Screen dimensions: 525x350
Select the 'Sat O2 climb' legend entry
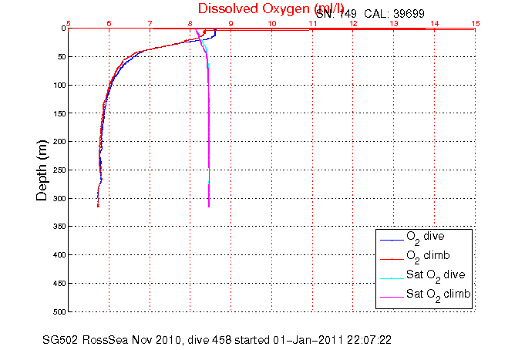coord(426,295)
